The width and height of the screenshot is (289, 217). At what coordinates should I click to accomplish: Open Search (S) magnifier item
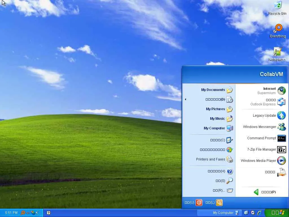[209, 181]
